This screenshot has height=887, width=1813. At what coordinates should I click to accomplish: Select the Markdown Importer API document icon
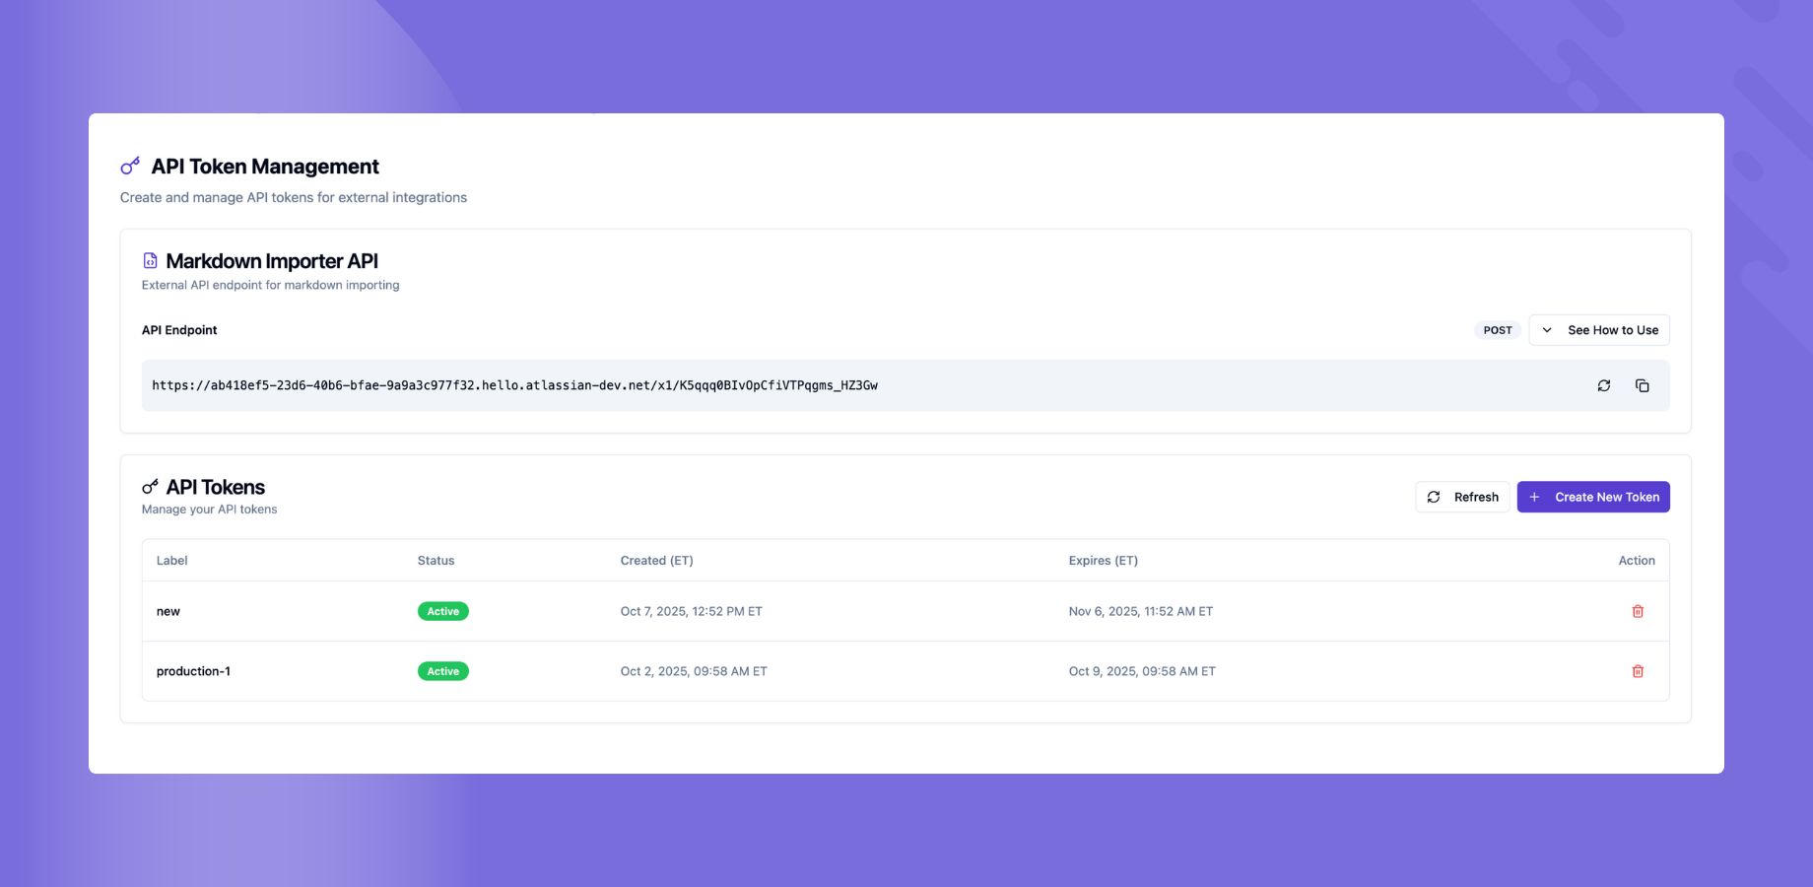point(150,260)
